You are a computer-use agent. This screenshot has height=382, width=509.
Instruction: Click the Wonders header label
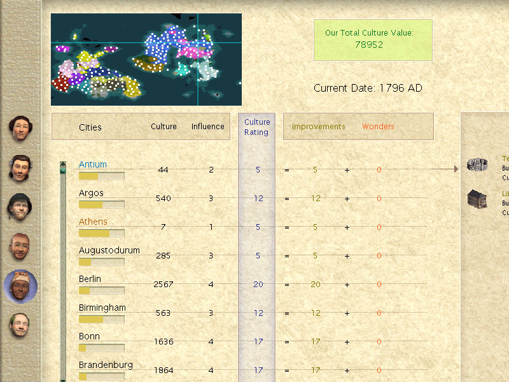(378, 127)
